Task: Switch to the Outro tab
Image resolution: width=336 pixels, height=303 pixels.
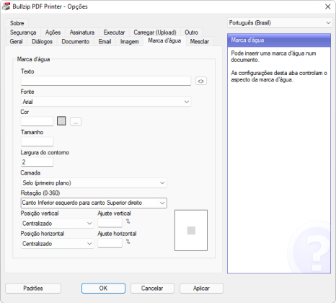Action: [x=191, y=32]
